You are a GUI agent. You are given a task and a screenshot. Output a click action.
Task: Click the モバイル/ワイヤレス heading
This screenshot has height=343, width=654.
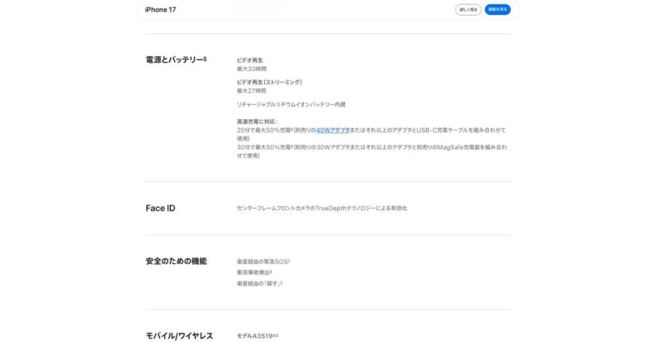point(179,336)
